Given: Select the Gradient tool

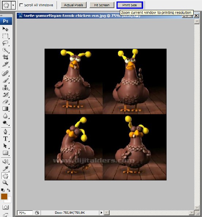Looking at the screenshot, I should [5, 109].
